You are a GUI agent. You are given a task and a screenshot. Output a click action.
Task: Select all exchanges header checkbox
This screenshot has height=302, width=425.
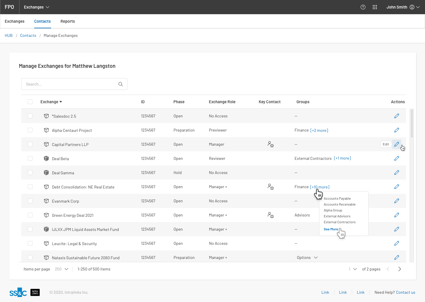[x=30, y=102]
